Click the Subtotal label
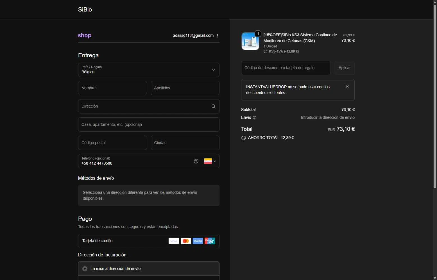 [248, 110]
